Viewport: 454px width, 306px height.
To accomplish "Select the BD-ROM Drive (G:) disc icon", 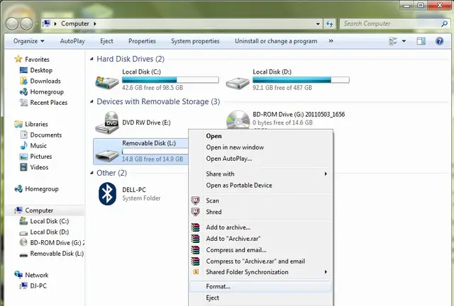I will tap(238, 120).
